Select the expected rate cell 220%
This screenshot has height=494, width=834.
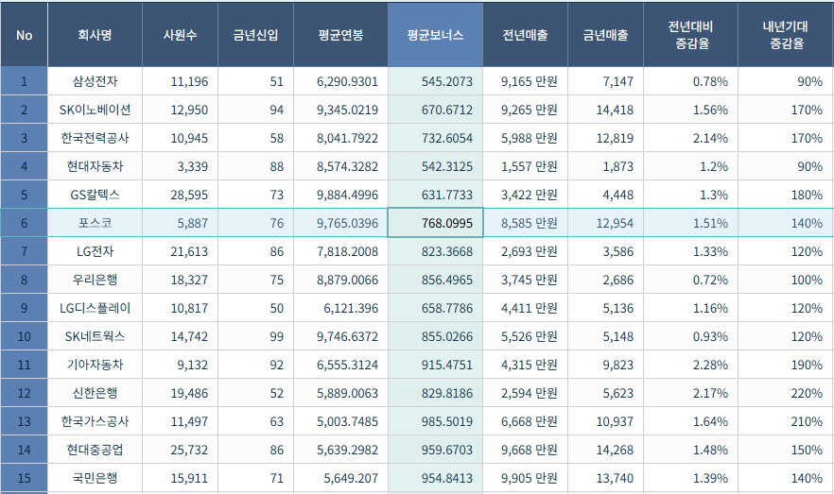[x=786, y=393]
